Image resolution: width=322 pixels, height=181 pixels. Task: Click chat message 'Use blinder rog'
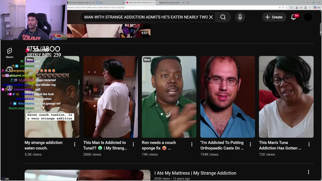[46, 85]
